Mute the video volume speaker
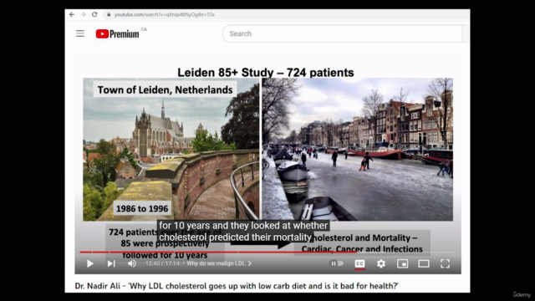The height and width of the screenshot is (301, 535). pos(132,263)
